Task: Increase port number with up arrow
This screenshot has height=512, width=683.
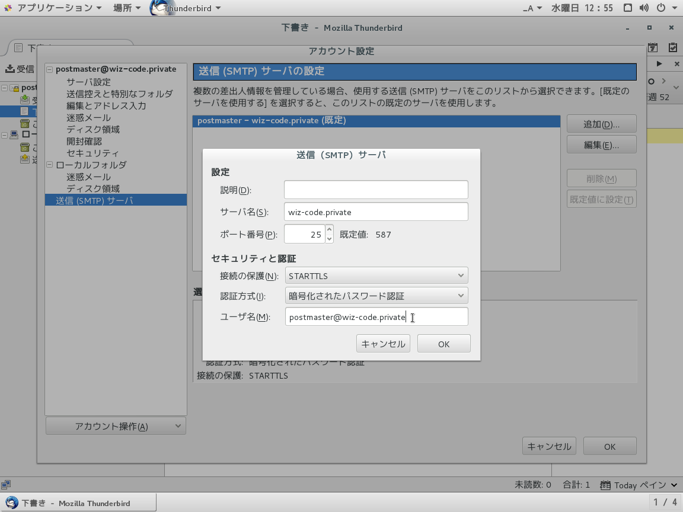Action: pos(329,229)
